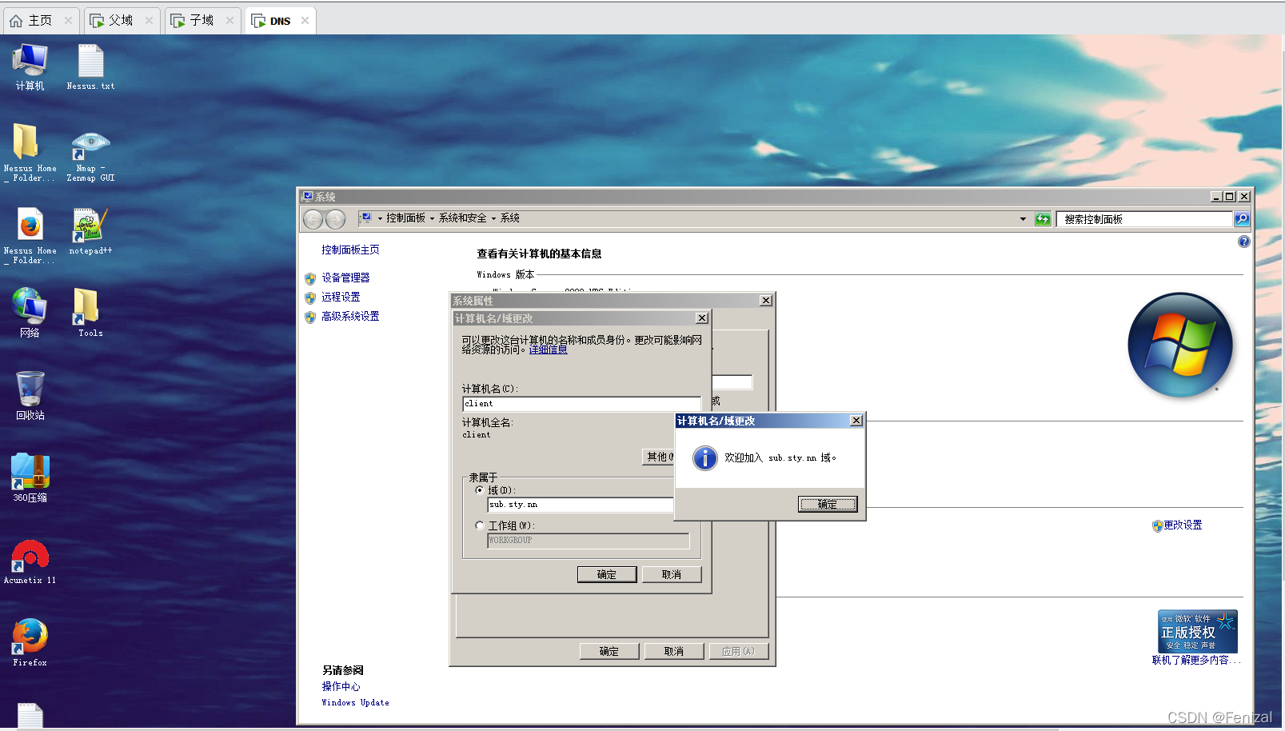1285x731 pixels.
Task: Select the DNS tab
Action: click(x=280, y=21)
